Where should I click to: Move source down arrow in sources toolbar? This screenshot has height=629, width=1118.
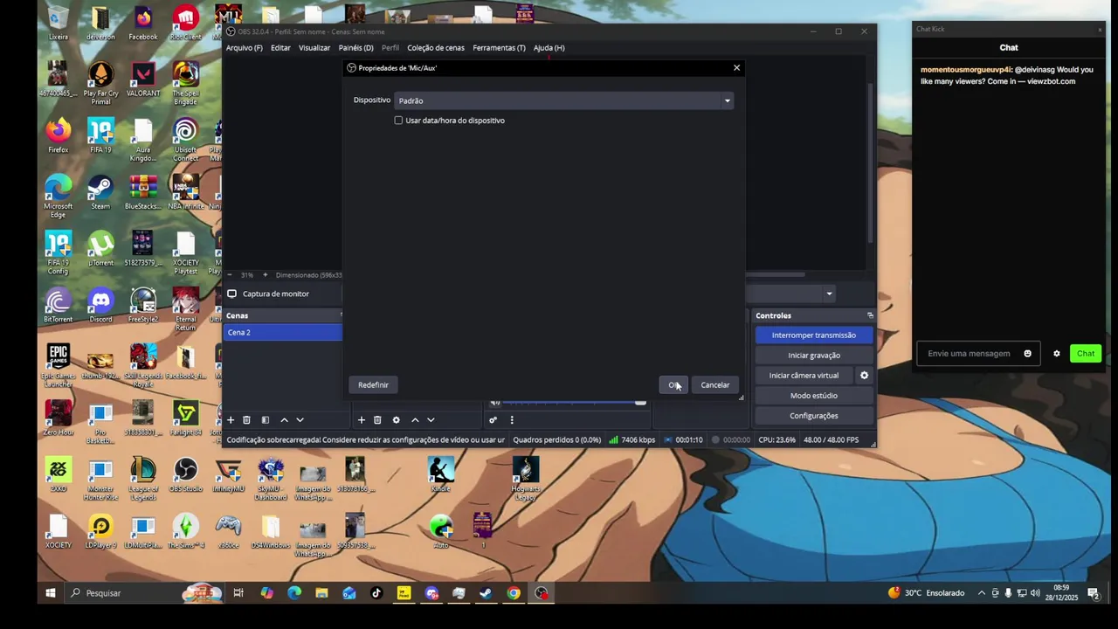coord(431,420)
